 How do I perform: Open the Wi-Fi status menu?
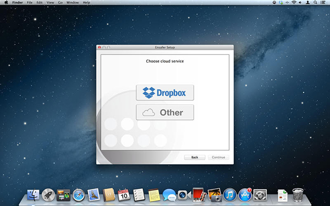click(294, 2)
